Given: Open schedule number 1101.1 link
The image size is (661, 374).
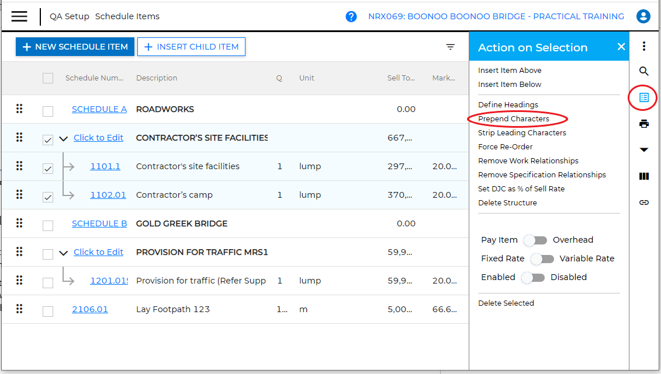Looking at the screenshot, I should click(105, 166).
